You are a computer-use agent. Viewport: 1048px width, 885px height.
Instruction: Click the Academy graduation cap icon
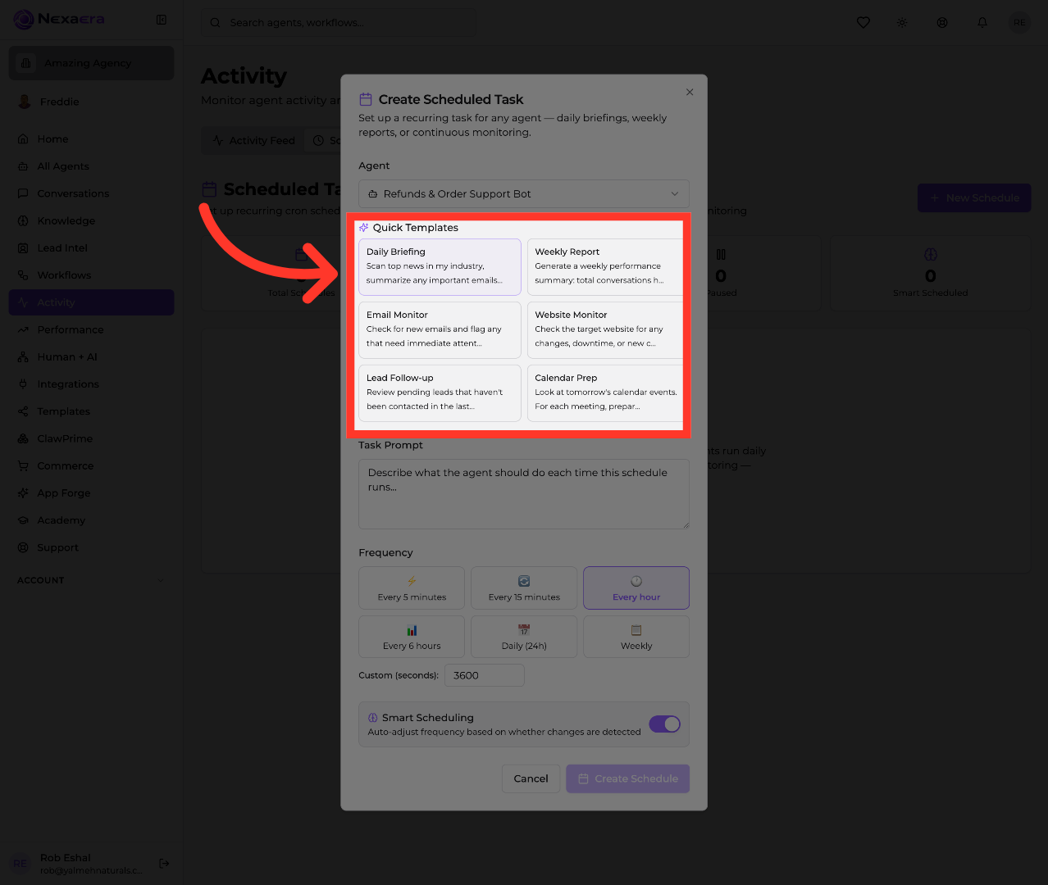[x=23, y=520]
